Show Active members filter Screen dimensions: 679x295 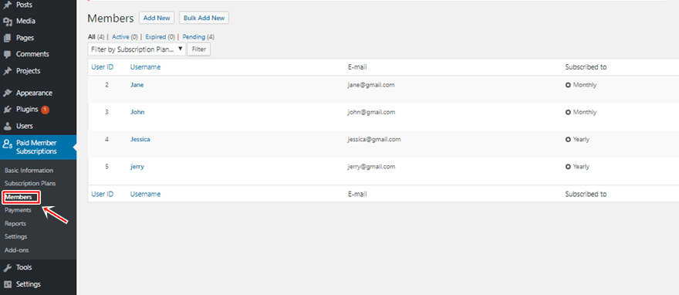(x=121, y=37)
